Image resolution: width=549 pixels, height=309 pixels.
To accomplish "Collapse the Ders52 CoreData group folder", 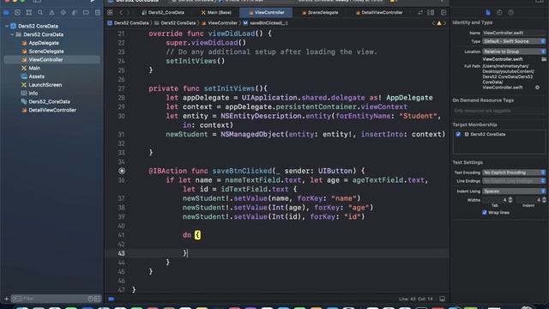I will click(12, 34).
